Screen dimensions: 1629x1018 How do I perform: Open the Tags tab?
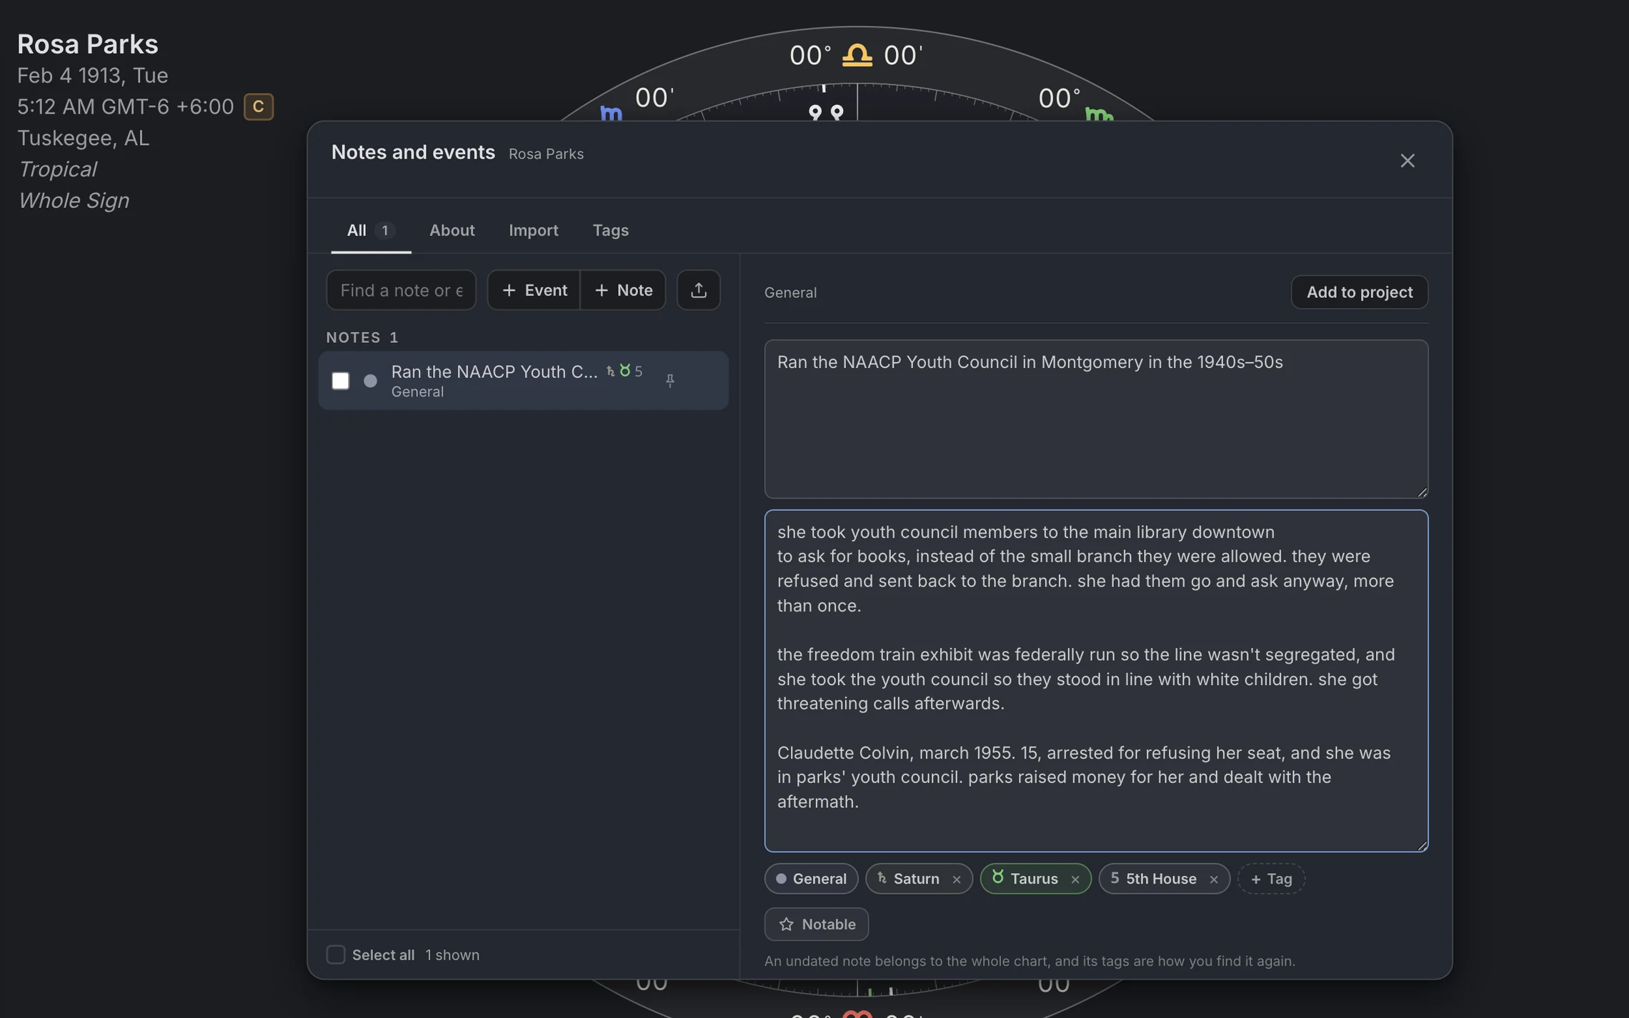coord(610,230)
